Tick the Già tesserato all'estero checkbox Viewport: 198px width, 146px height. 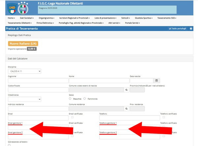point(9,145)
